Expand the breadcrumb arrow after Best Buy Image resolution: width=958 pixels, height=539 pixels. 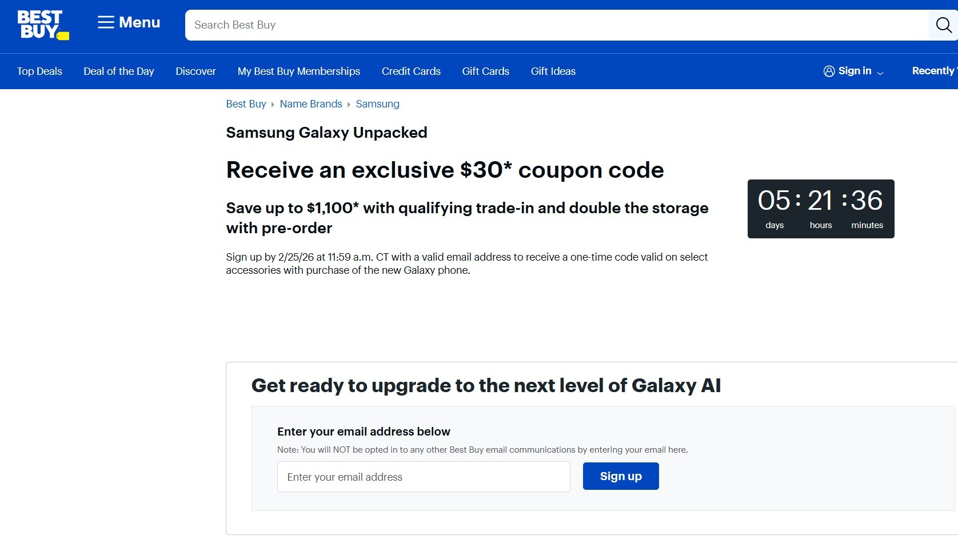tap(273, 105)
